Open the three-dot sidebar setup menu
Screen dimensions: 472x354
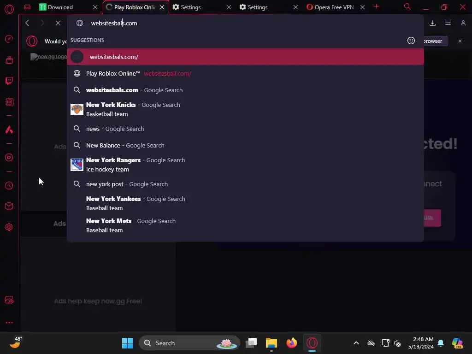pyautogui.click(x=9, y=322)
